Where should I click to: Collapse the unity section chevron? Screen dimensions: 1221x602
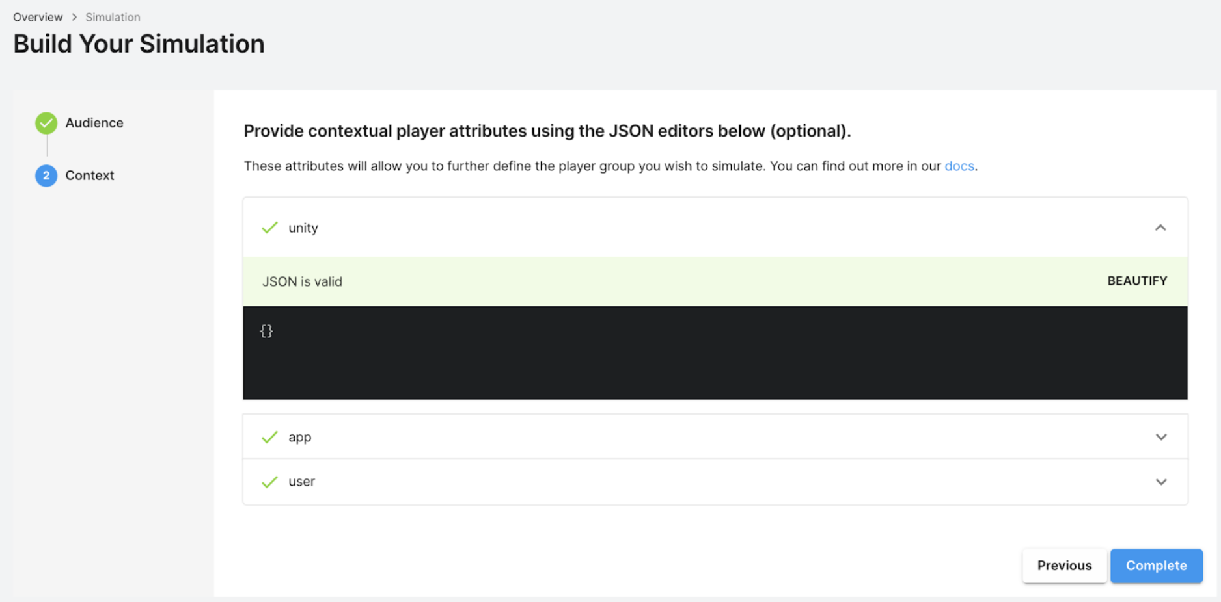coord(1160,228)
